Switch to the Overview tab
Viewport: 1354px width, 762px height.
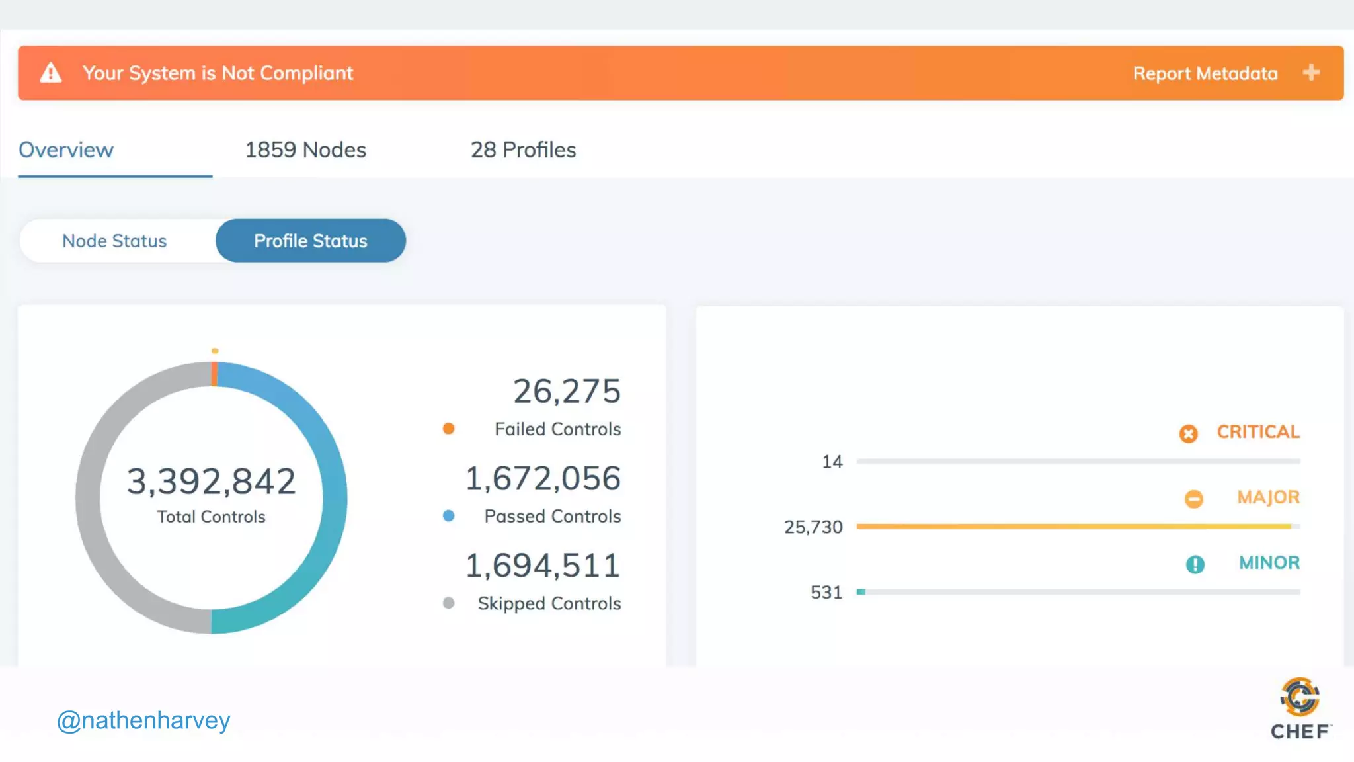click(x=66, y=150)
